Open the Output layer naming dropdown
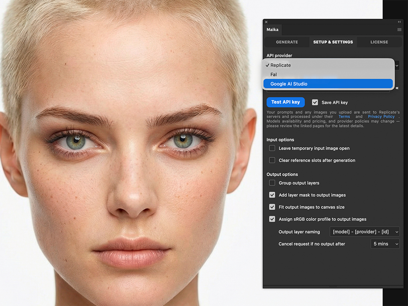 point(364,231)
